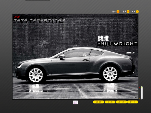Click the red 名车 label
The width and height of the screenshot is (151, 113).
(17, 17)
